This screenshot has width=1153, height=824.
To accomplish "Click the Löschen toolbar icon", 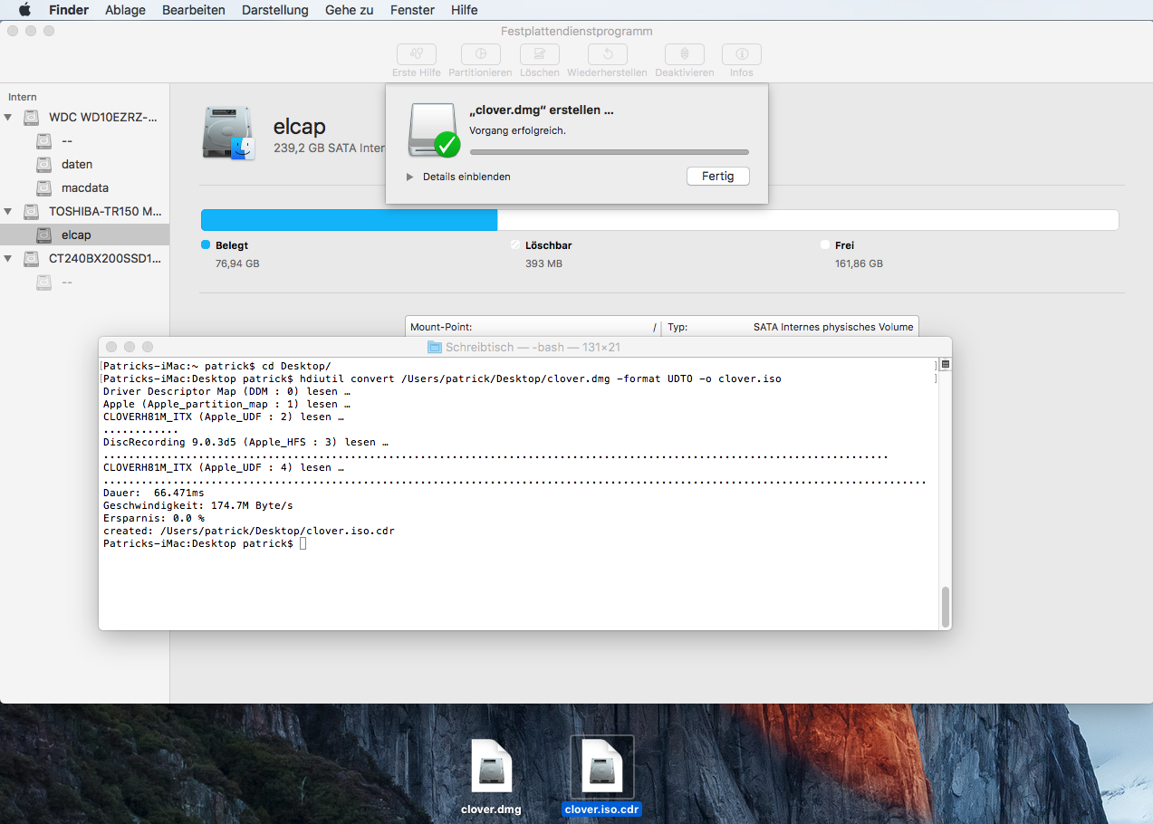I will 539,54.
